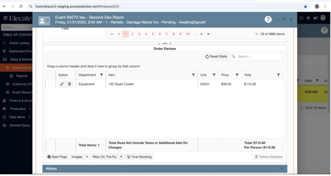Image resolution: width=331 pixels, height=176 pixels.
Task: Go to page 2 in pager
Action: [x=132, y=34]
